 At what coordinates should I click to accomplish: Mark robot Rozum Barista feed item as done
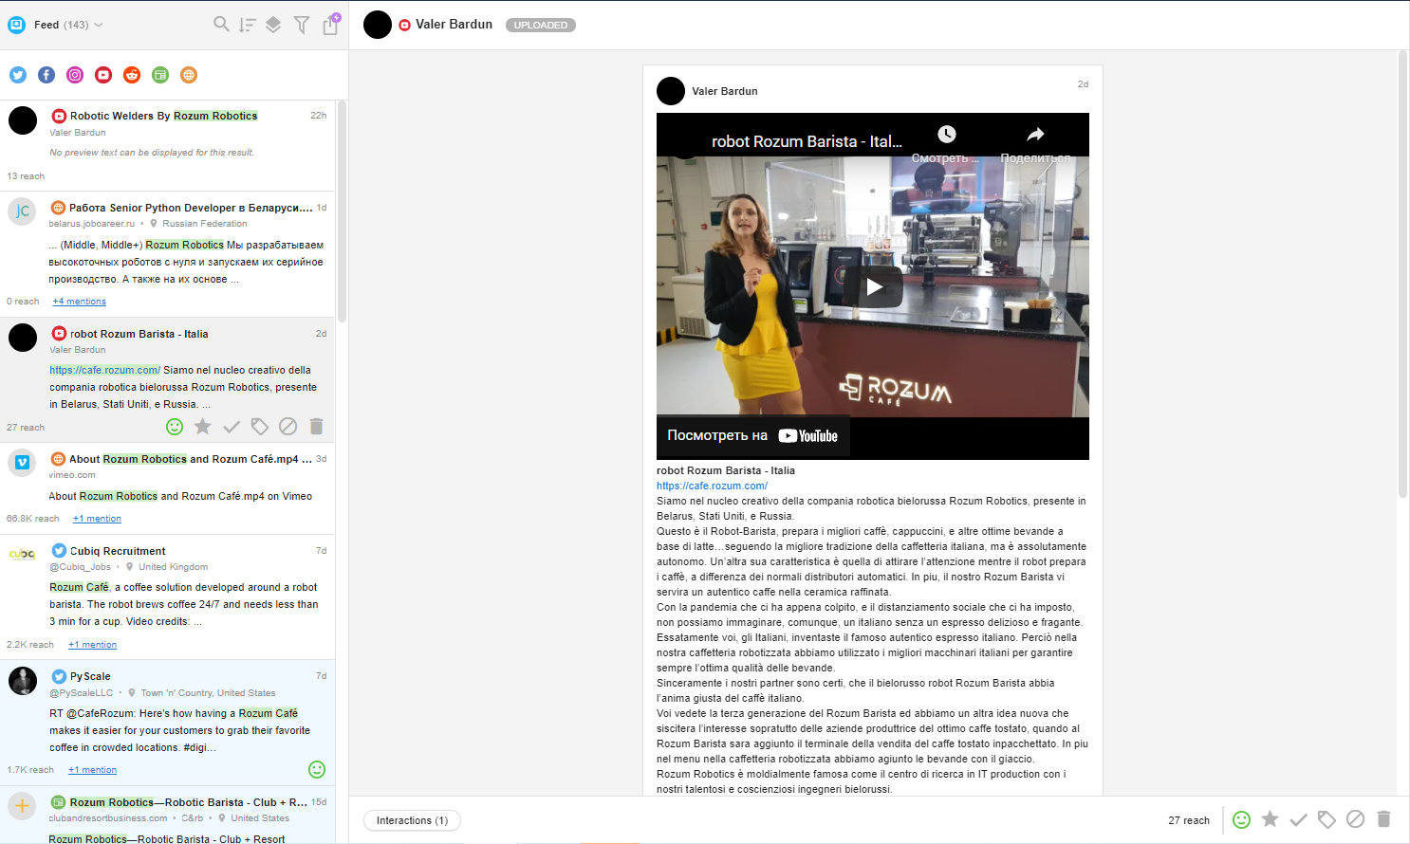point(232,427)
